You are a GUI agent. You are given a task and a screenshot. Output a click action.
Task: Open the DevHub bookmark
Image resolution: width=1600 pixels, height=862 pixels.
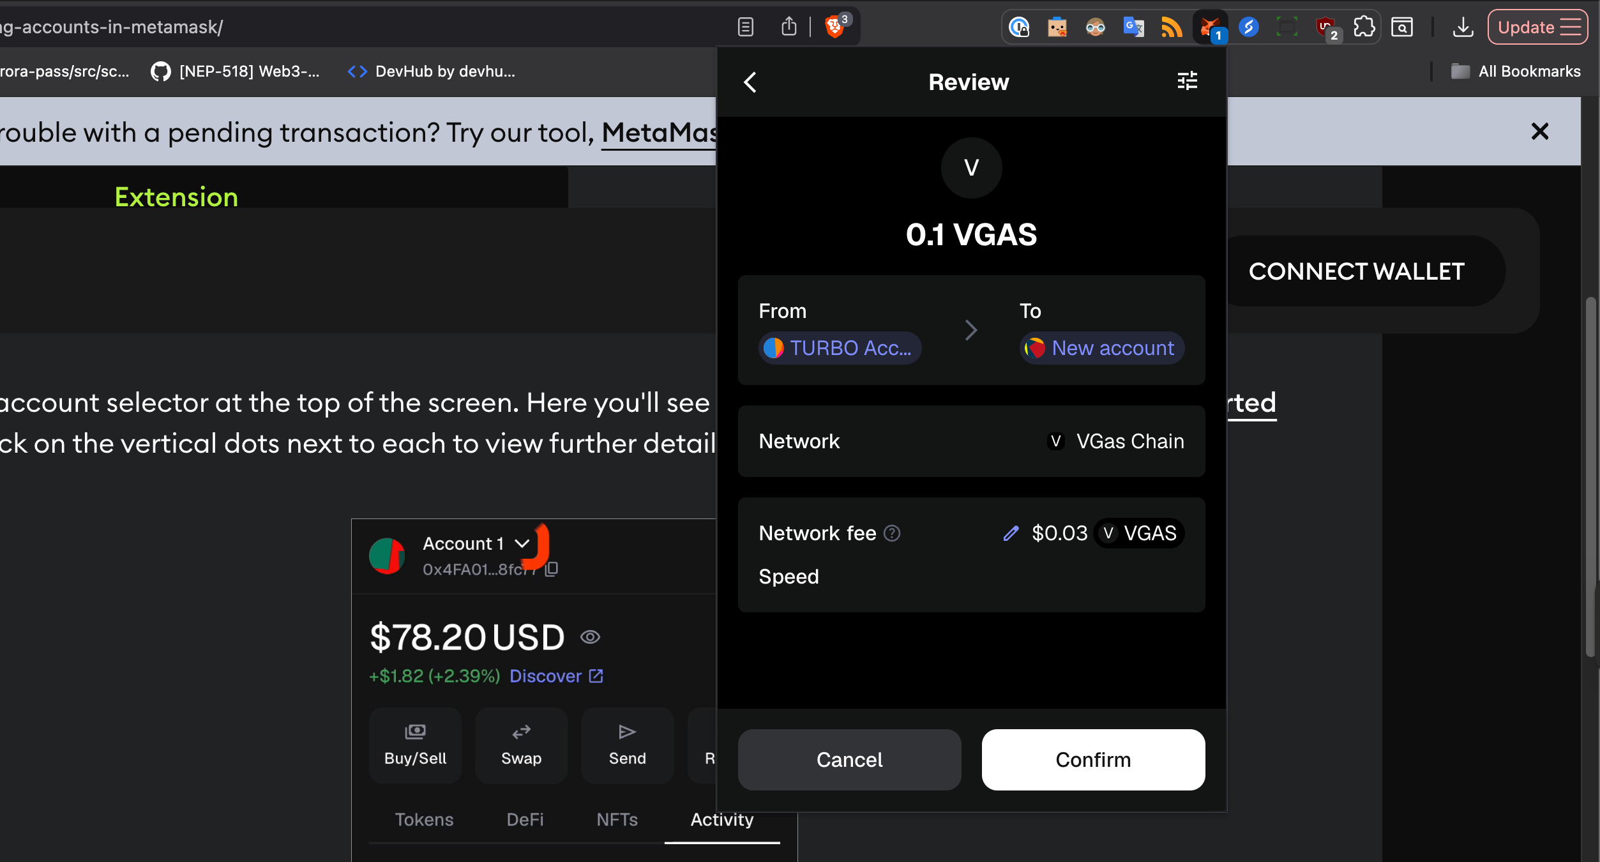[432, 72]
